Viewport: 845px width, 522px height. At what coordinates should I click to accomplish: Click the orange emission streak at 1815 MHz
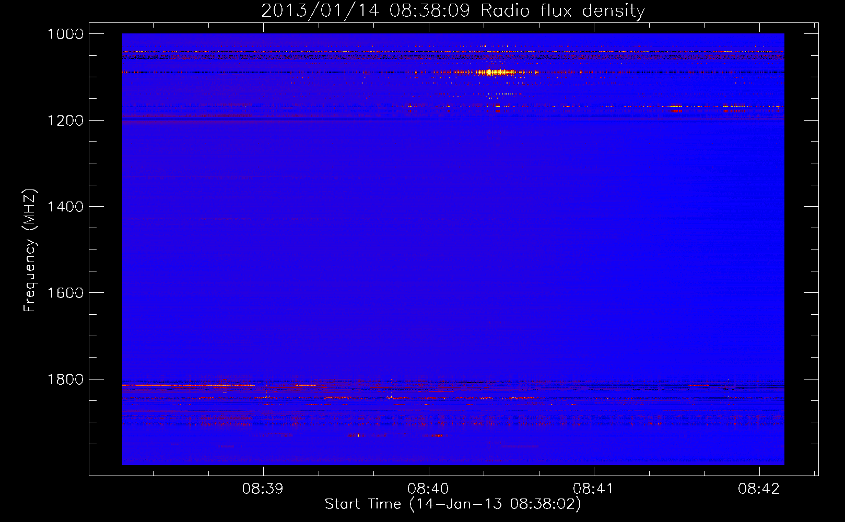[189, 385]
